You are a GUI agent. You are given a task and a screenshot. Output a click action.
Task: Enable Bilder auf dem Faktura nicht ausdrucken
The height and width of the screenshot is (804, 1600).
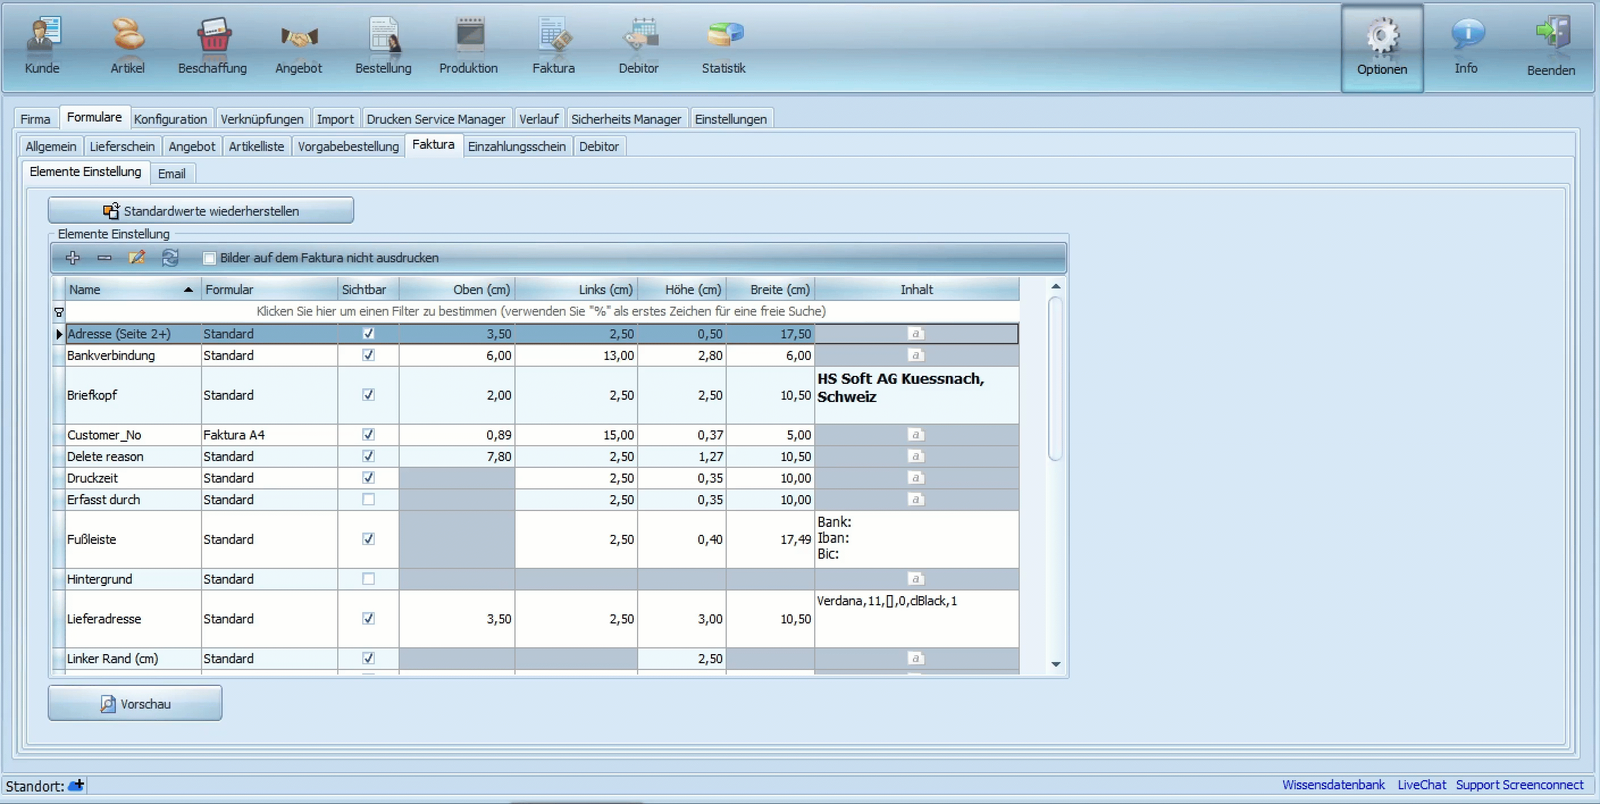click(x=210, y=257)
